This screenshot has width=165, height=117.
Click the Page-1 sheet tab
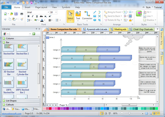[64, 105]
